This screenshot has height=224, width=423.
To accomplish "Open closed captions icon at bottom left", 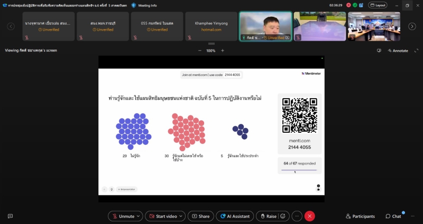I will click(x=10, y=216).
